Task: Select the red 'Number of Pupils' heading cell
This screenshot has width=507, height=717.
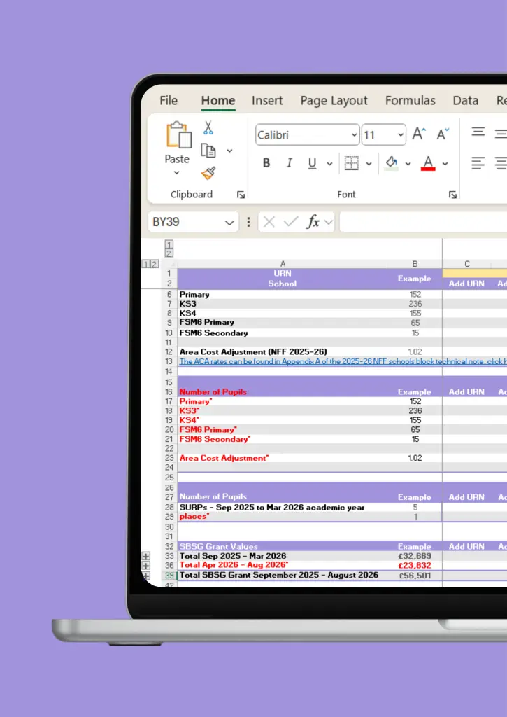Action: [x=283, y=392]
